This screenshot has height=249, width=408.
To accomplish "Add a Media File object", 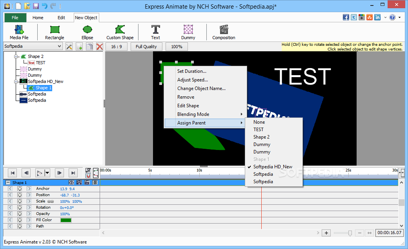I will coord(19,32).
